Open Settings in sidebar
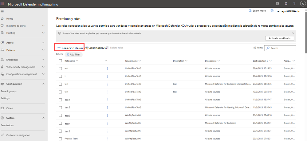307x141 pixels. 5,98
